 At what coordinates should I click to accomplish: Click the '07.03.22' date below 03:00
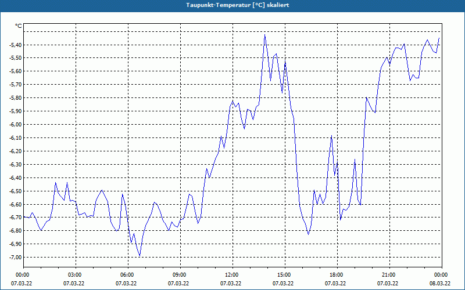click(74, 284)
